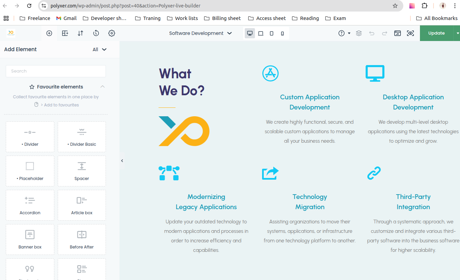Open the Software Development page dropdown
This screenshot has width=460, height=280.
point(200,33)
